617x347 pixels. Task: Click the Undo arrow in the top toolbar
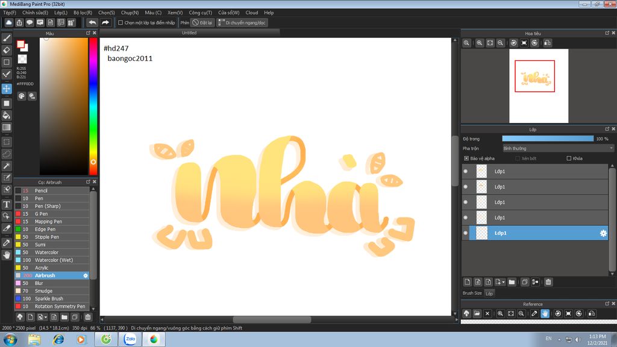tap(92, 22)
